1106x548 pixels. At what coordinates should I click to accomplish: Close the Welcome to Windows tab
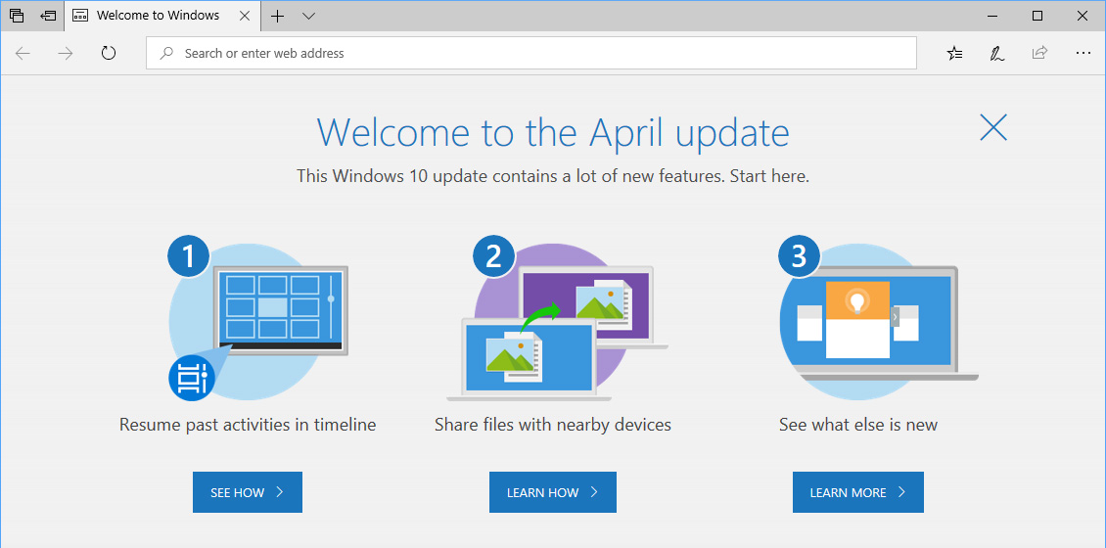[245, 16]
